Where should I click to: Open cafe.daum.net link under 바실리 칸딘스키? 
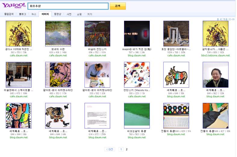coord(97,56)
